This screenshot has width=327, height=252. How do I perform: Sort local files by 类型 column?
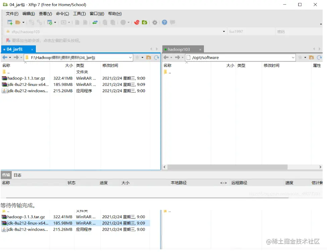coord(80,66)
